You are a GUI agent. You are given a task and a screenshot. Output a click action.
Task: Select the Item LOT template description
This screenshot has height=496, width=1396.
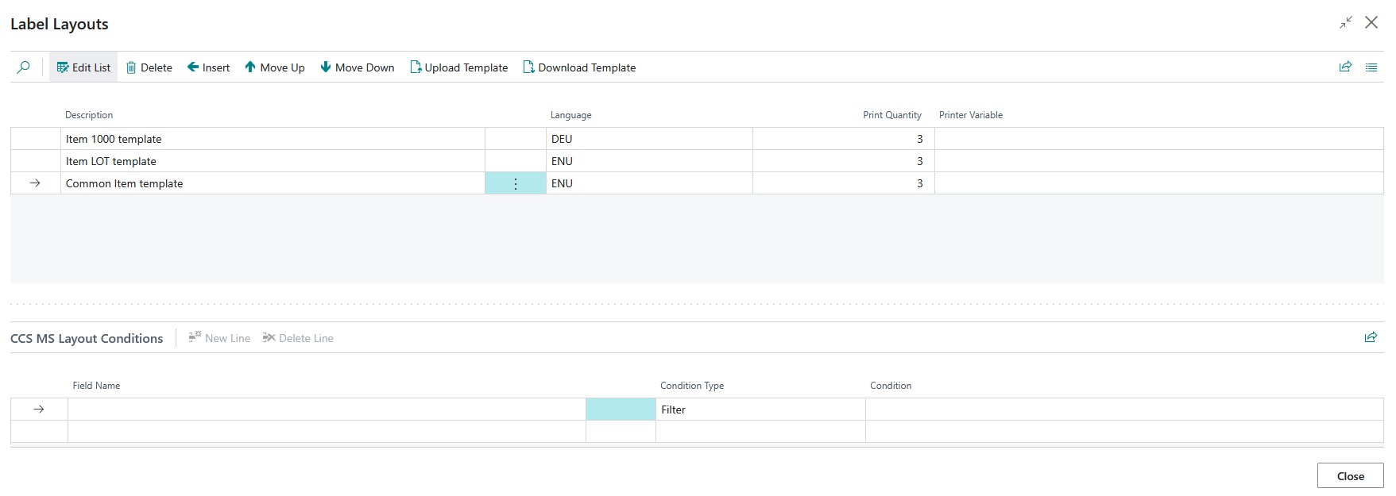click(x=111, y=161)
